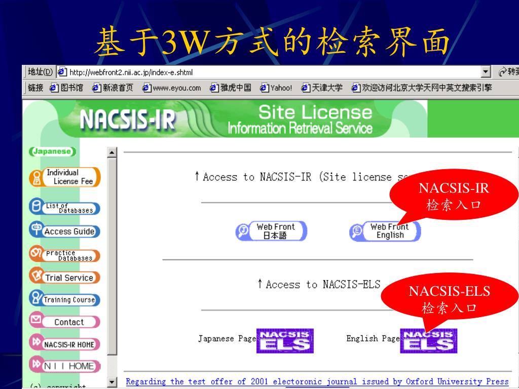This screenshot has height=389, width=519.
Task: Click the person icon beside Individual License Fee
Action: tap(36, 178)
